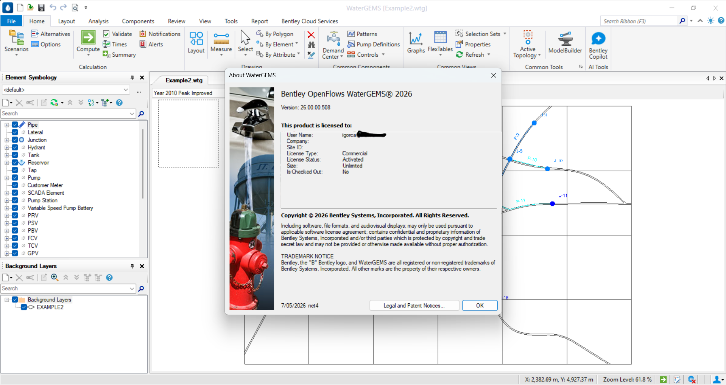Open the Selection Sets dropdown arrow

pyautogui.click(x=505, y=34)
